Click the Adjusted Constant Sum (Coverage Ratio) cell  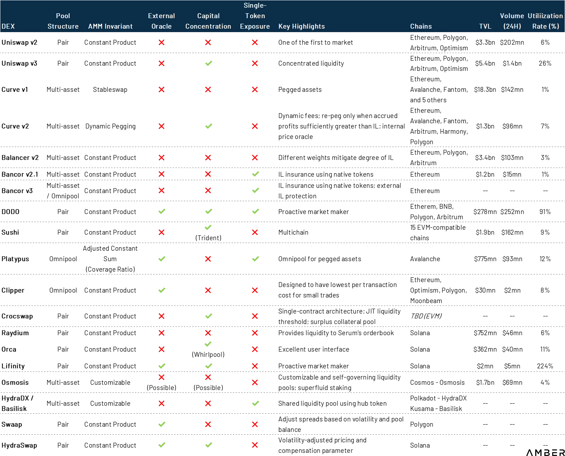pos(110,259)
